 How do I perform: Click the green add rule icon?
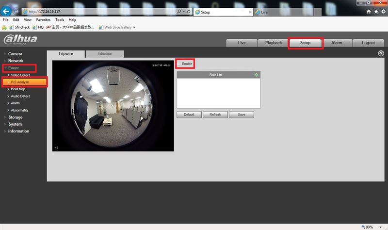click(256, 75)
